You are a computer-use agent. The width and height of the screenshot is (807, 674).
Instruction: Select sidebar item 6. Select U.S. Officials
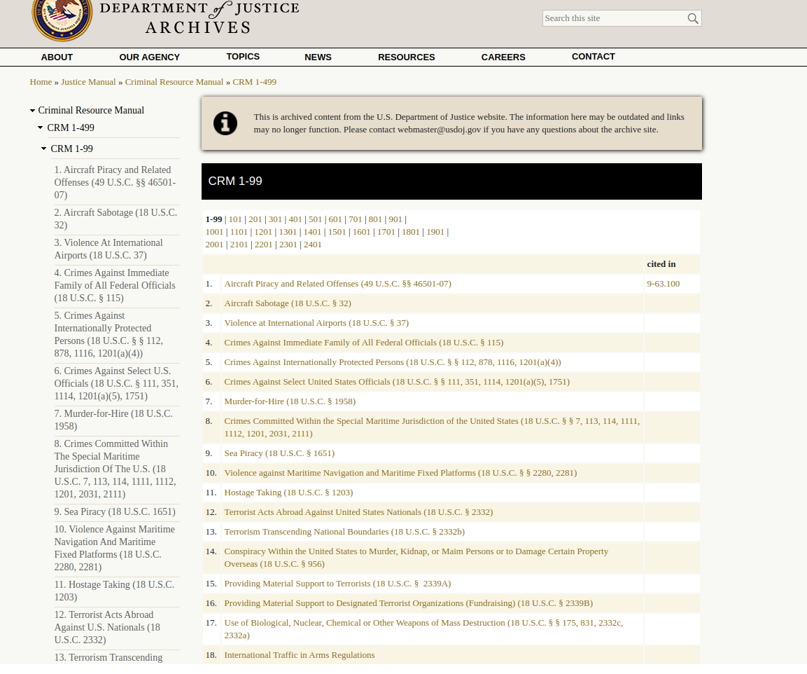click(x=116, y=383)
